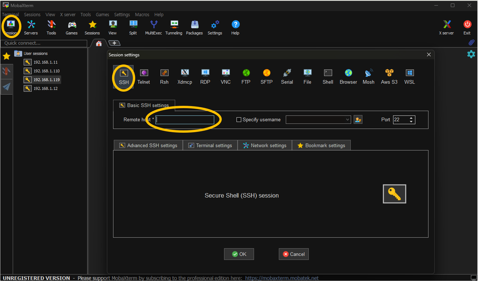Open the Settings toolbar icon
This screenshot has height=281, width=478.
tap(215, 28)
